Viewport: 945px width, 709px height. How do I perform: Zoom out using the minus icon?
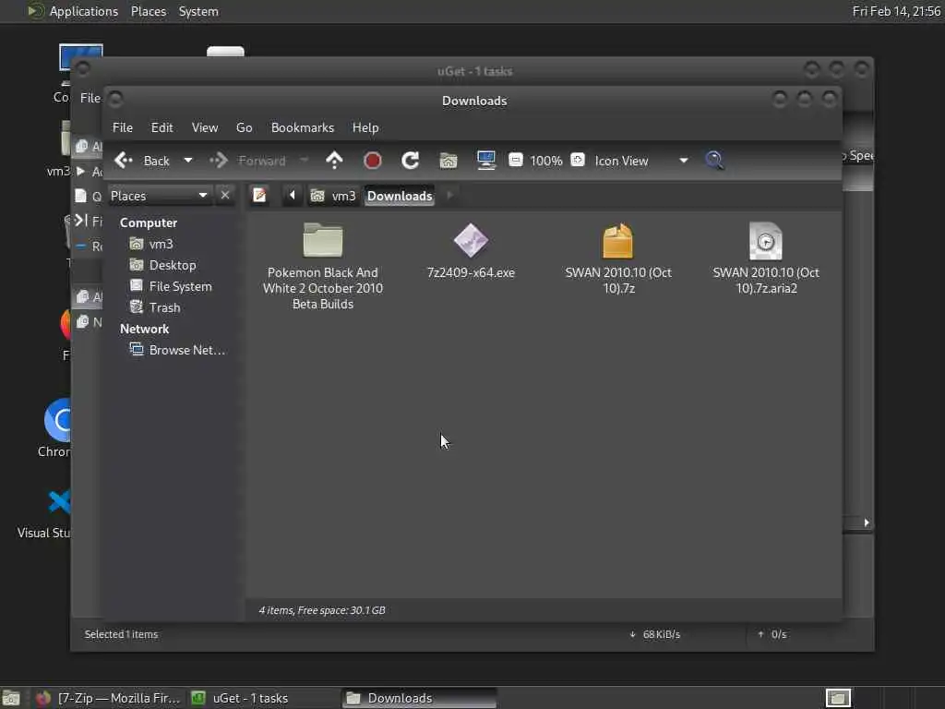(515, 160)
